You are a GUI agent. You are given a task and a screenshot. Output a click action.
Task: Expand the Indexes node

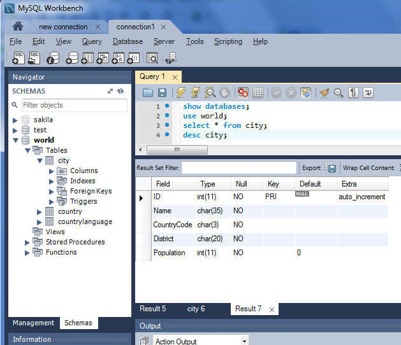[52, 181]
